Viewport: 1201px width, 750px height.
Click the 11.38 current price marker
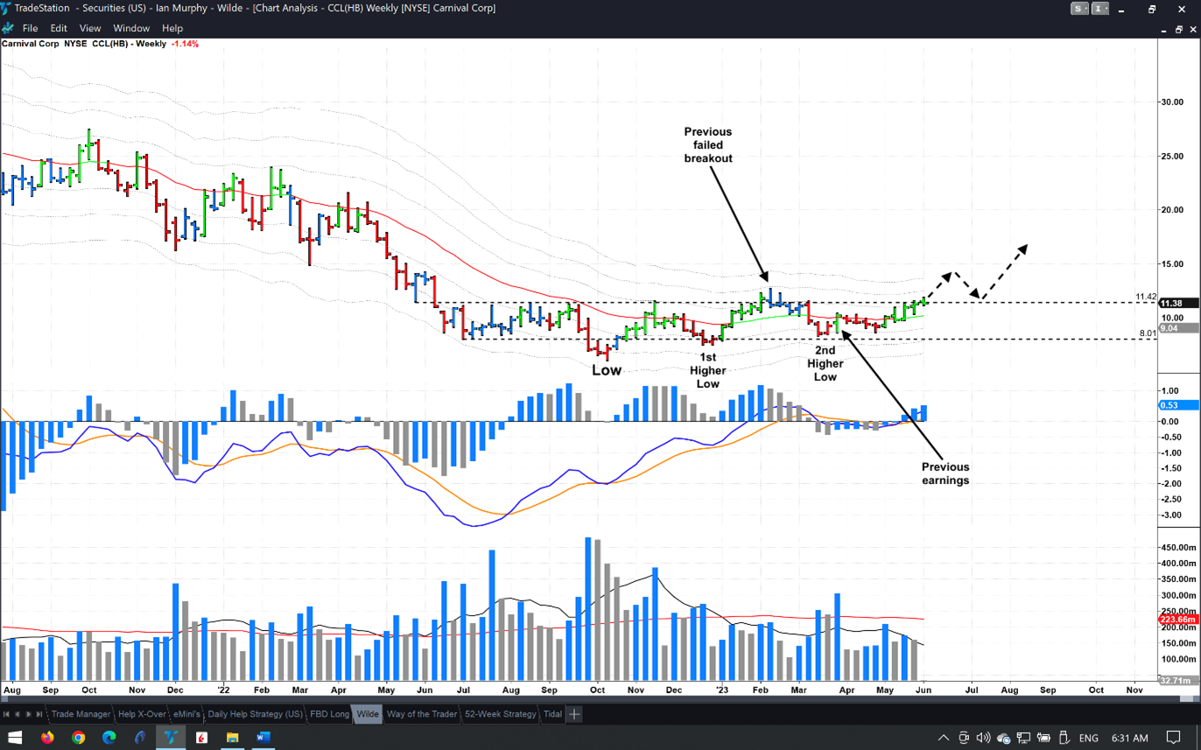1171,303
